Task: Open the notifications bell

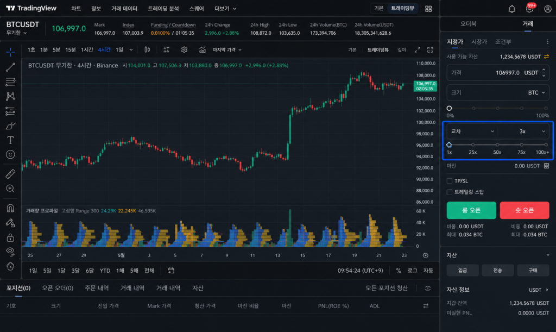Action: pos(511,9)
